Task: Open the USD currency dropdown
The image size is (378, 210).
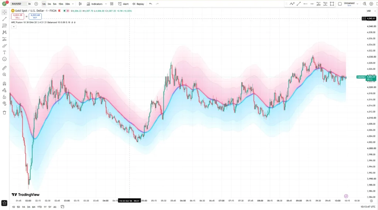Action: (x=371, y=11)
